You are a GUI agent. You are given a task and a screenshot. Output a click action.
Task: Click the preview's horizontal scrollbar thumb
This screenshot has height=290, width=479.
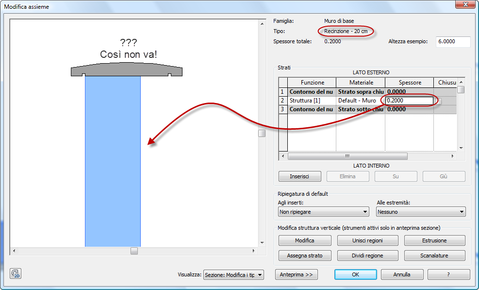134,251
